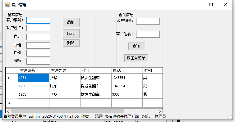Minimize the 客户管理 window
Viewport: 235px width, 122px height.
click(x=197, y=5)
